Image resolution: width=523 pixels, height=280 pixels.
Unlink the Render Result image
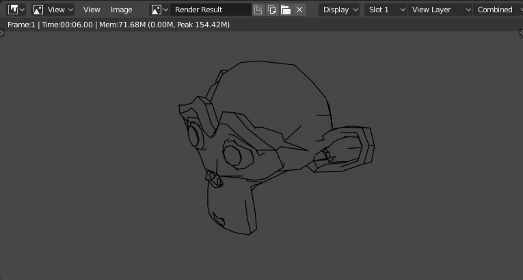299,10
